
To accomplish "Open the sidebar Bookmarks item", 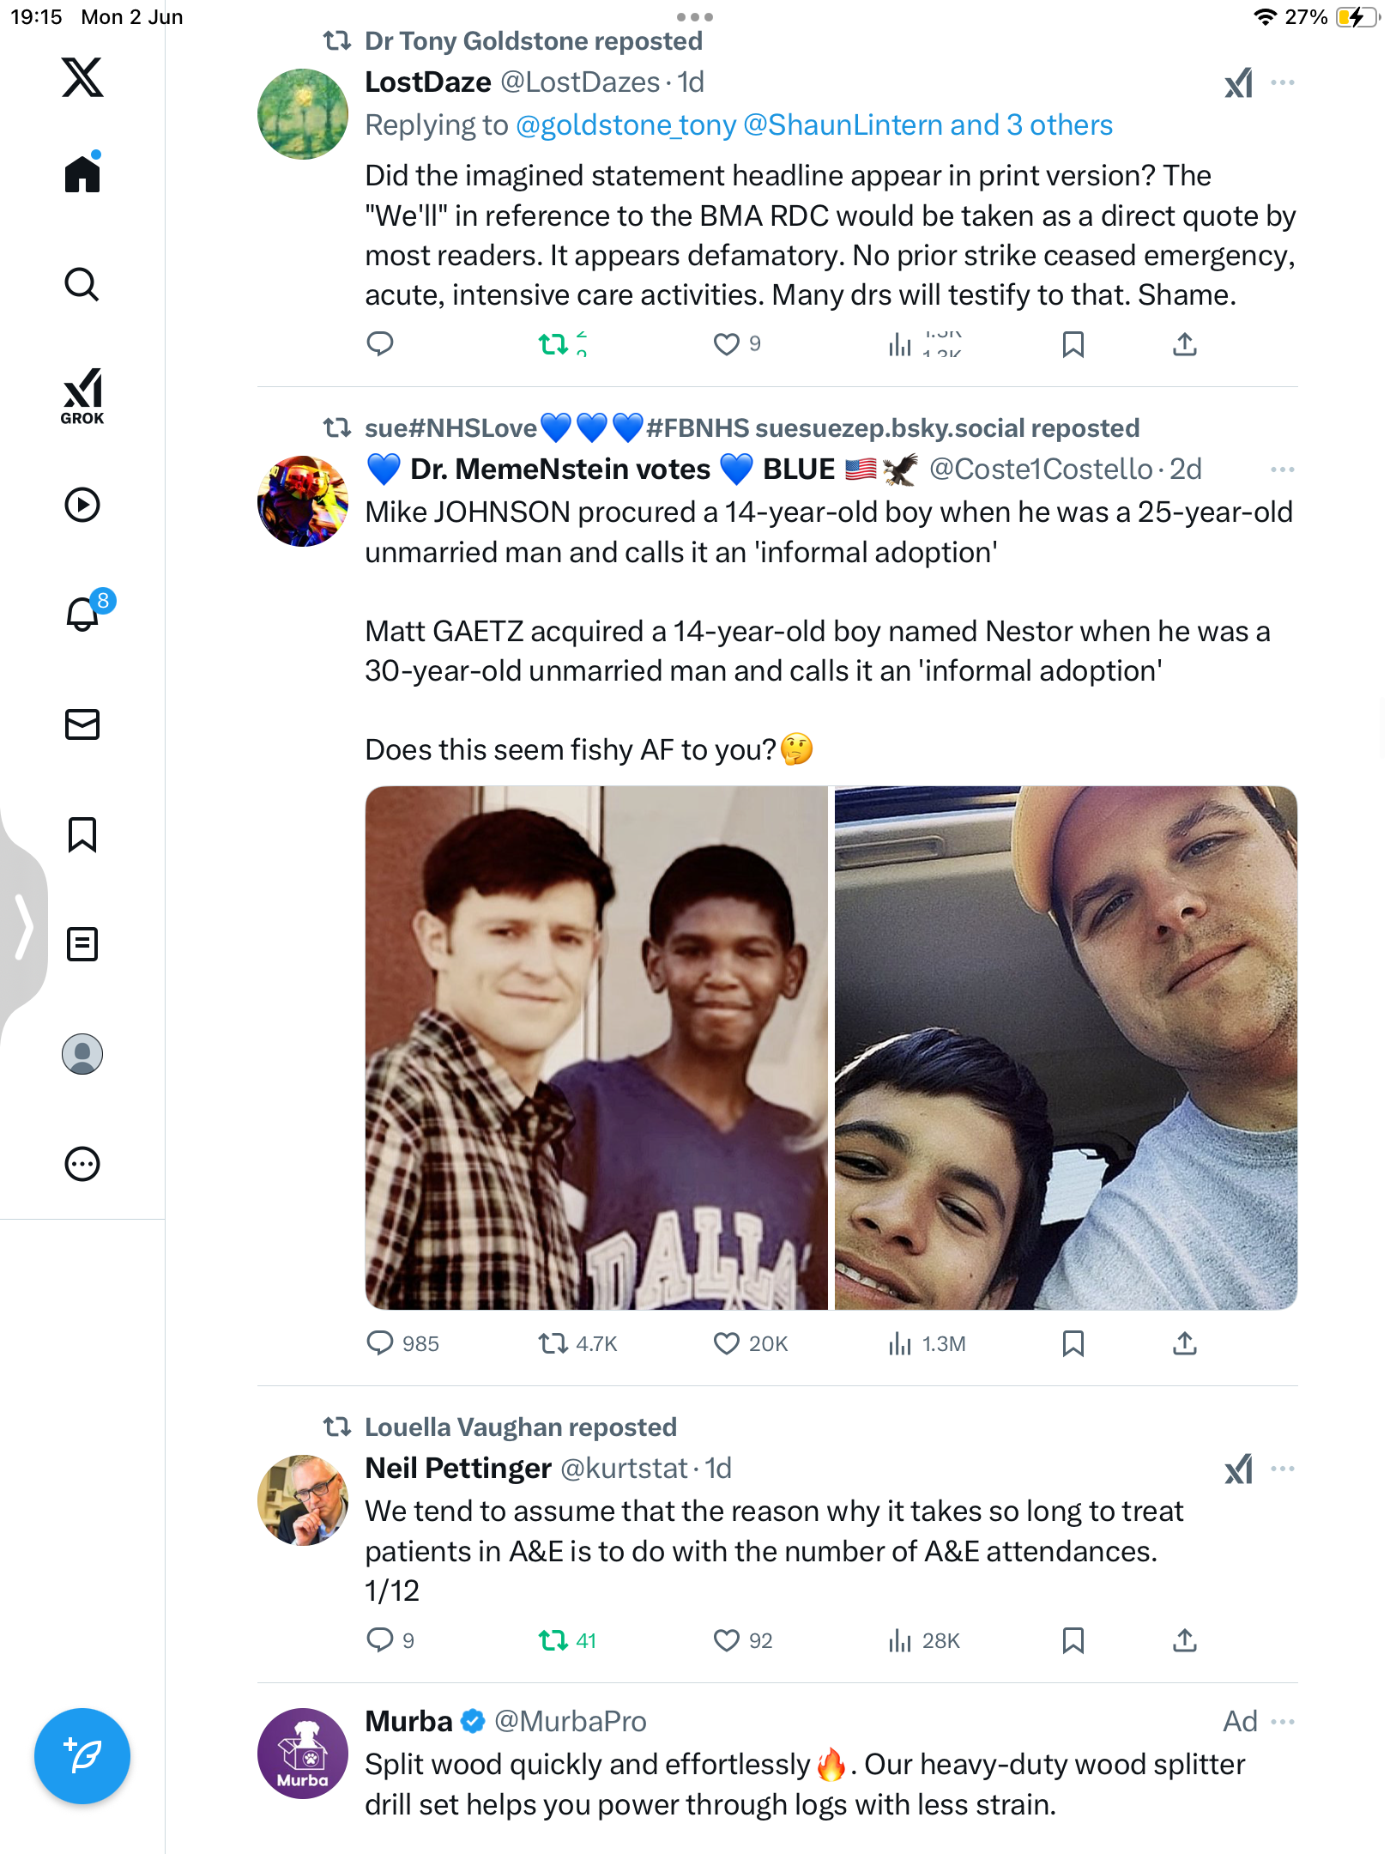I will (x=82, y=834).
